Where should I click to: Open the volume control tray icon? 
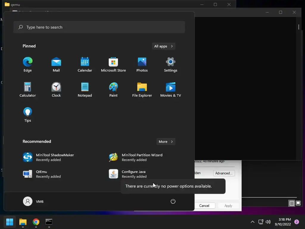(268, 222)
